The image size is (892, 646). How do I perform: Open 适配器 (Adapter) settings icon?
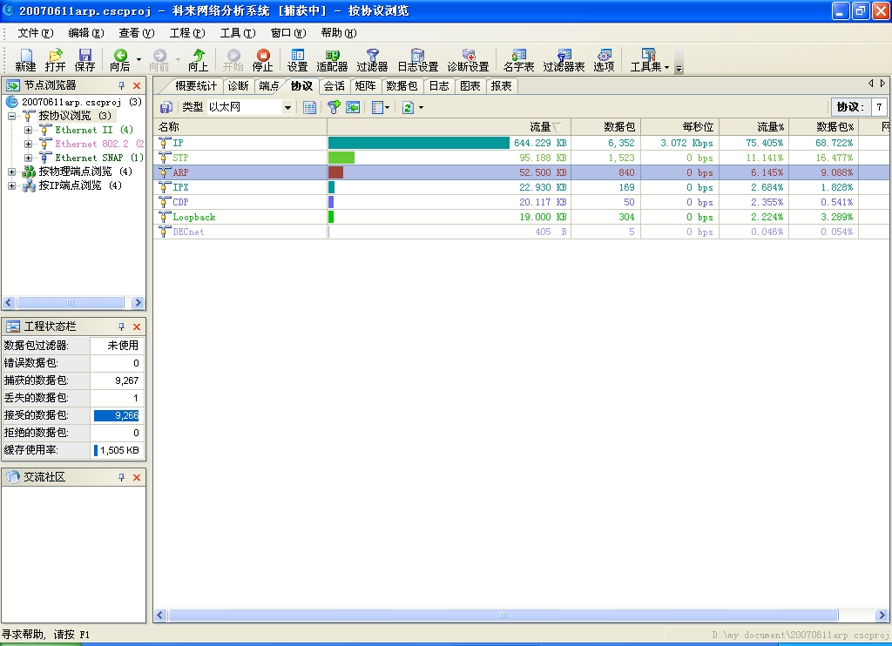pyautogui.click(x=332, y=59)
